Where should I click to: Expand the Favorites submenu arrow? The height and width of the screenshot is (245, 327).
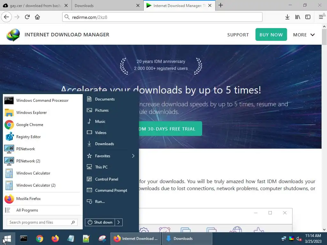tap(133, 156)
